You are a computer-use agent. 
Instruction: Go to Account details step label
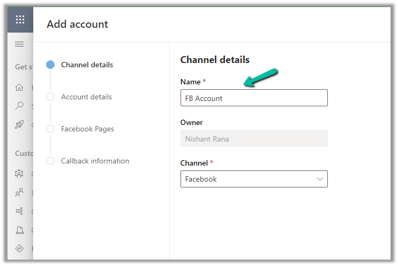click(x=86, y=97)
